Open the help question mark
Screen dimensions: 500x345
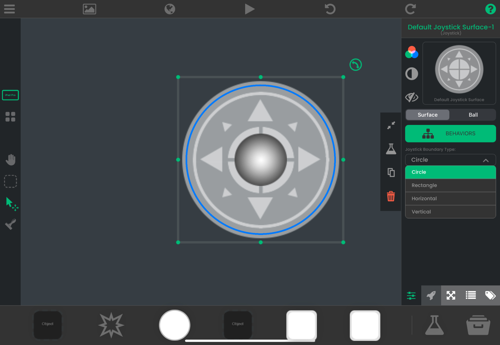pyautogui.click(x=490, y=9)
